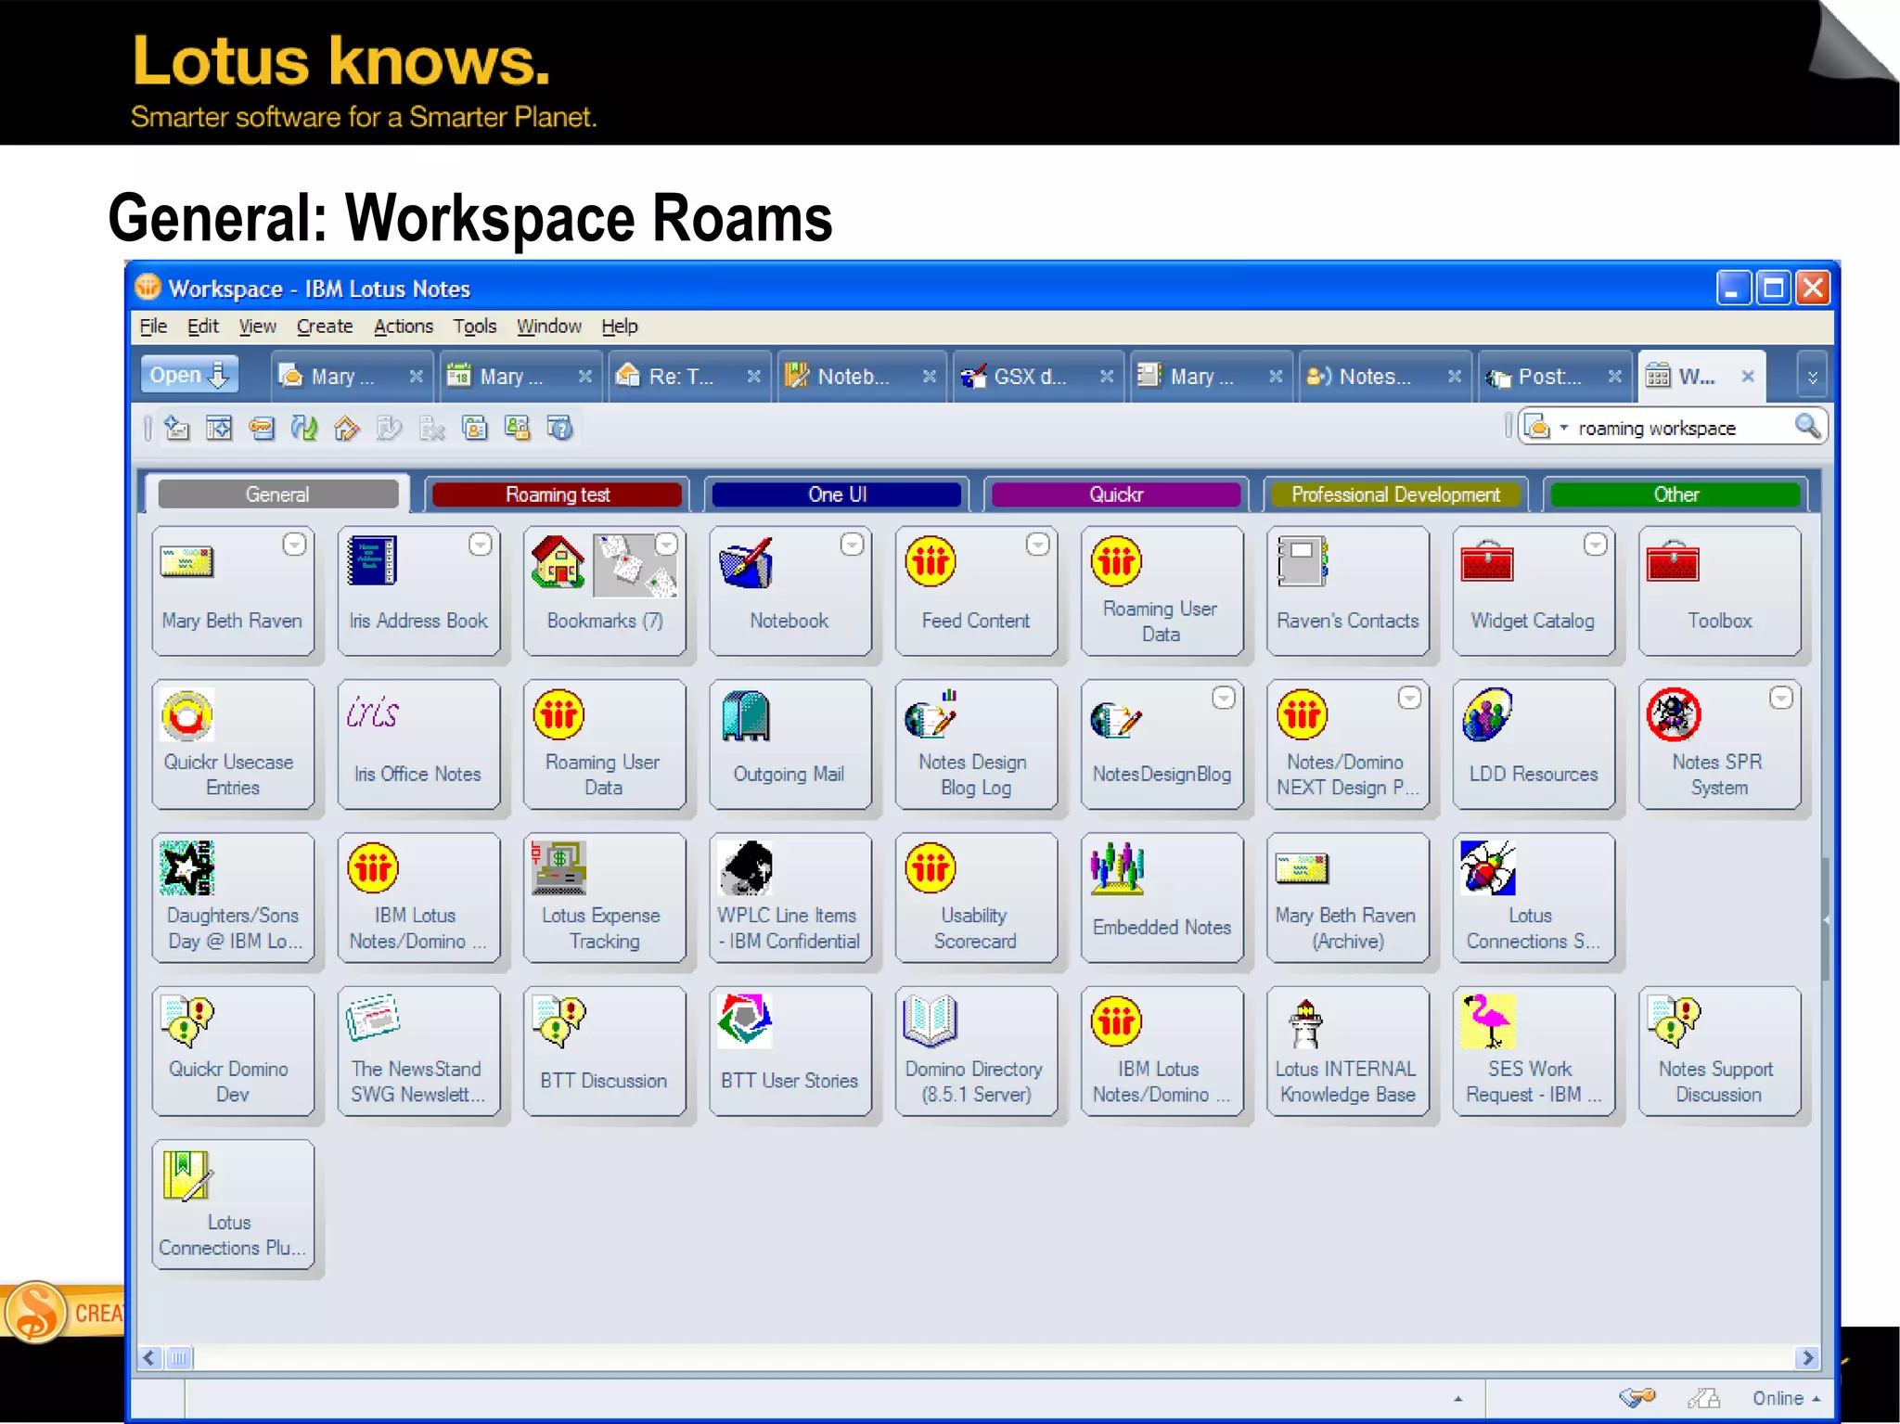This screenshot has width=1900, height=1424.
Task: Open the Tools menu
Action: click(474, 327)
